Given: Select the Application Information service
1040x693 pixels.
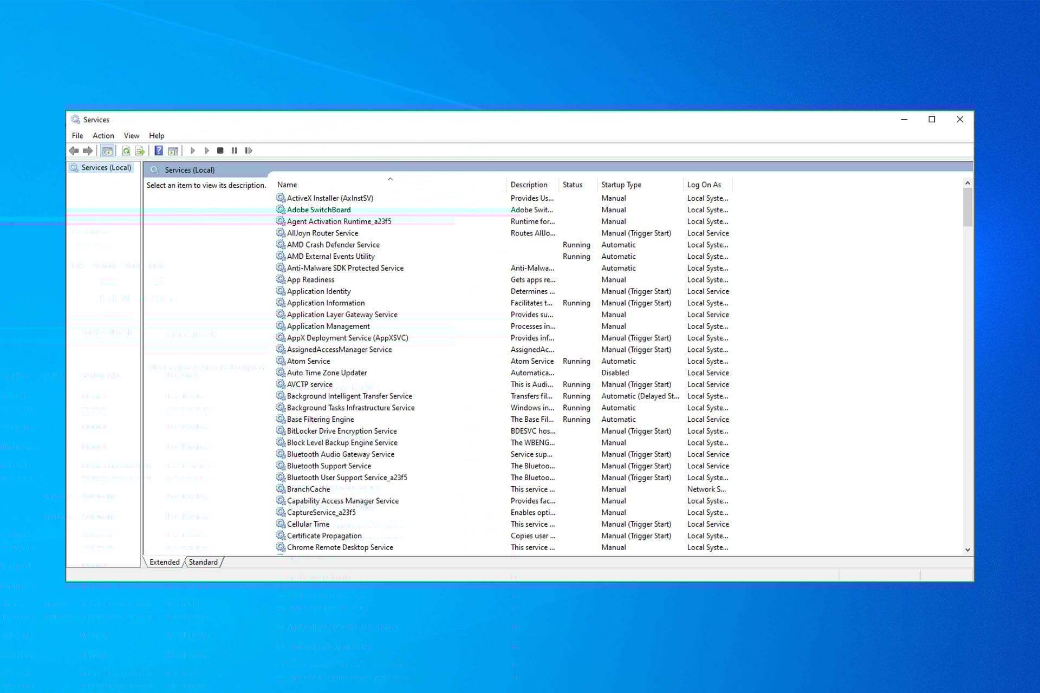Looking at the screenshot, I should click(326, 303).
